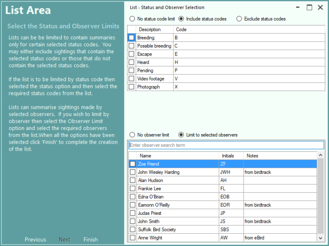329x246 pixels.
Task: Click scroll down arrow in observer list
Action: coord(321,238)
